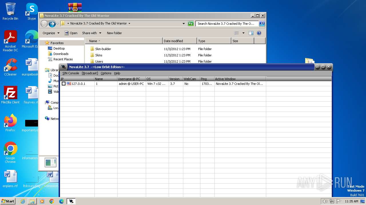The image size is (366, 205).
Task: Launch Firefox from the desktop
Action: (x=10, y=123)
